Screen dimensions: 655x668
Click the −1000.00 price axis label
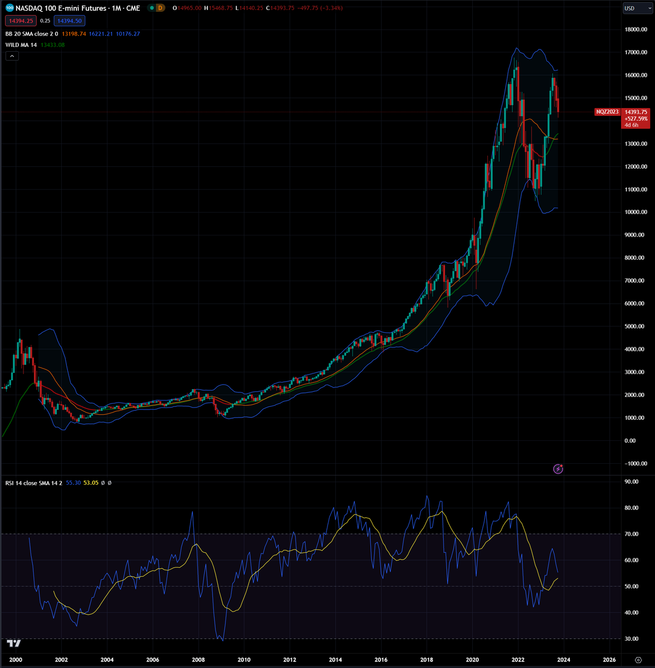coord(635,463)
